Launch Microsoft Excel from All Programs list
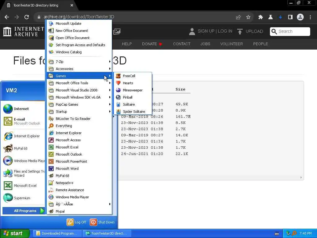This screenshot has width=317, height=238. [x=79, y=147]
